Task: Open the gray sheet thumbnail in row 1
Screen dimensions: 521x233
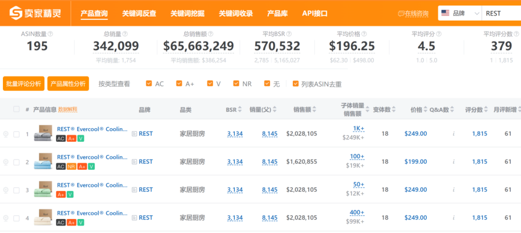Action: [43, 134]
